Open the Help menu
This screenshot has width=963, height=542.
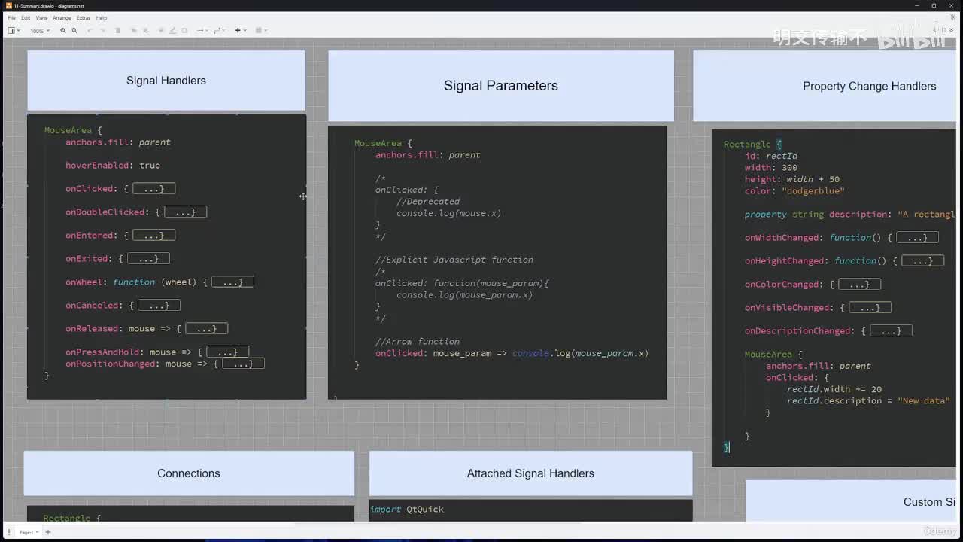[x=102, y=17]
